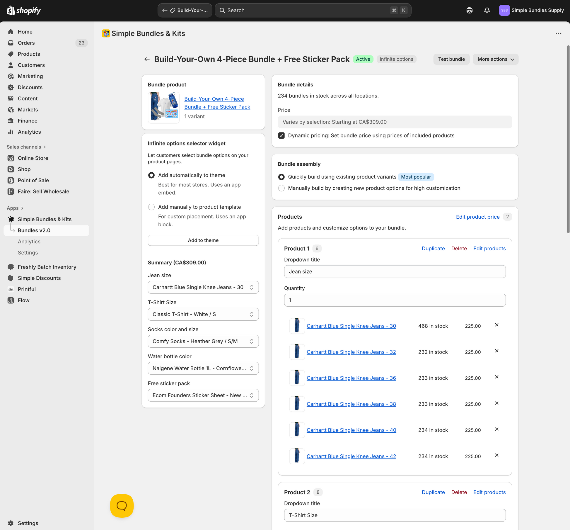Open the Water bottle color dropdown
Screen dimensions: 570x530
(203, 368)
